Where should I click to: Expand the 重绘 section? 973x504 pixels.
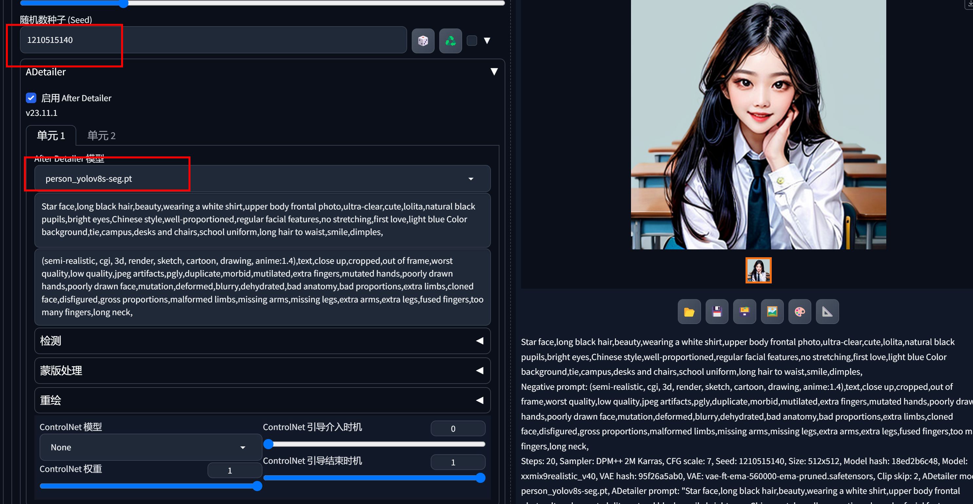(262, 401)
